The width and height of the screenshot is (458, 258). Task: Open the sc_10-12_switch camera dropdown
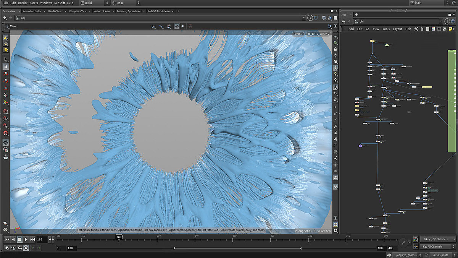point(318,34)
